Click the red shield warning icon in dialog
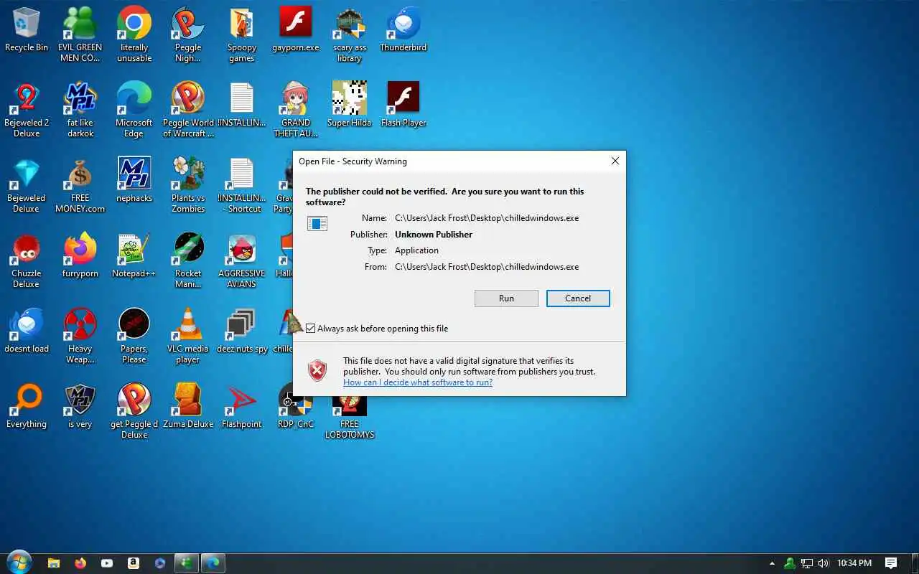Image resolution: width=919 pixels, height=574 pixels. pos(317,370)
